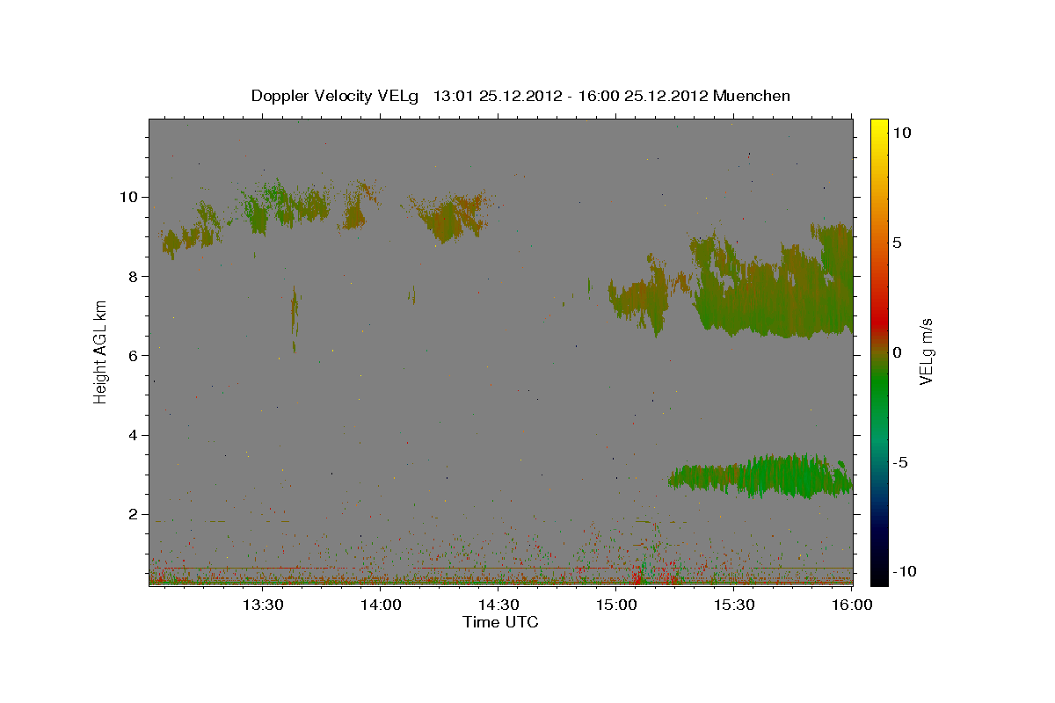Click the cloud patch at 9 km near 14:15

[448, 218]
